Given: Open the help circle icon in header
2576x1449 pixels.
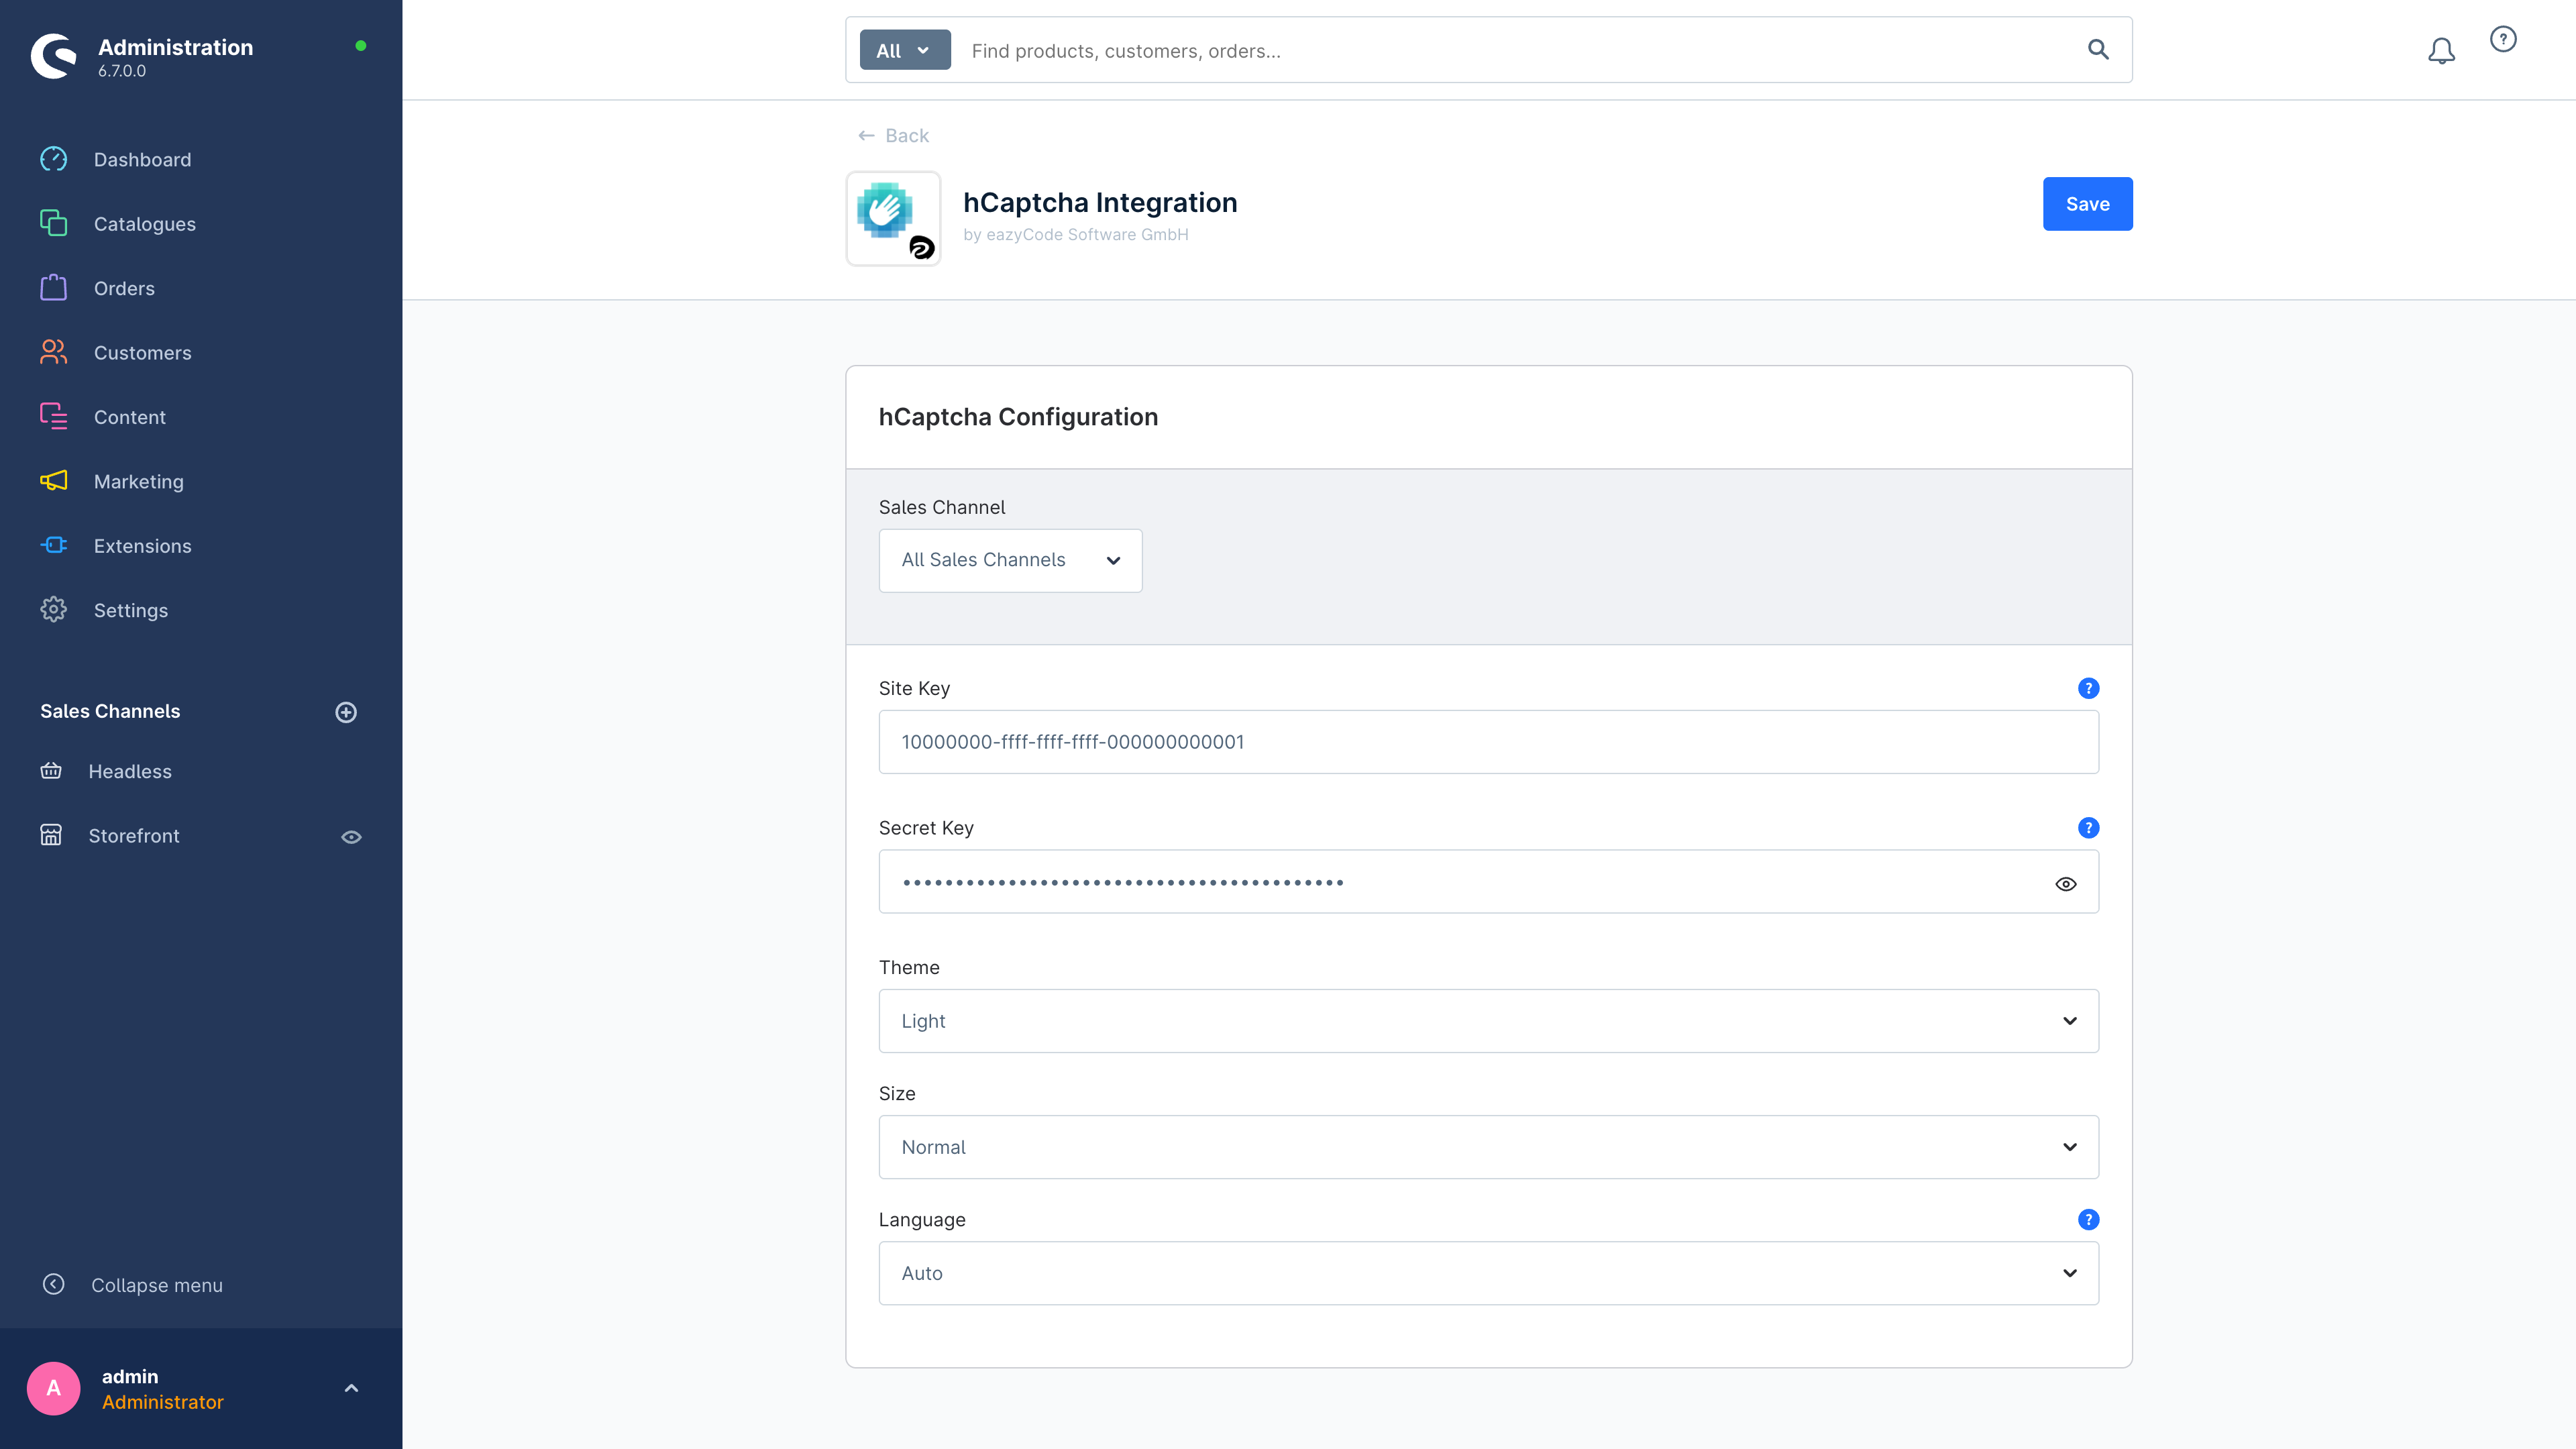Looking at the screenshot, I should [x=2502, y=39].
